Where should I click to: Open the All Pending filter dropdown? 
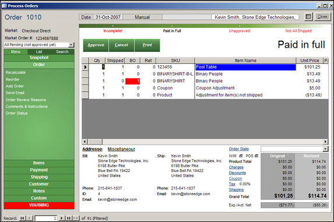click(71, 45)
